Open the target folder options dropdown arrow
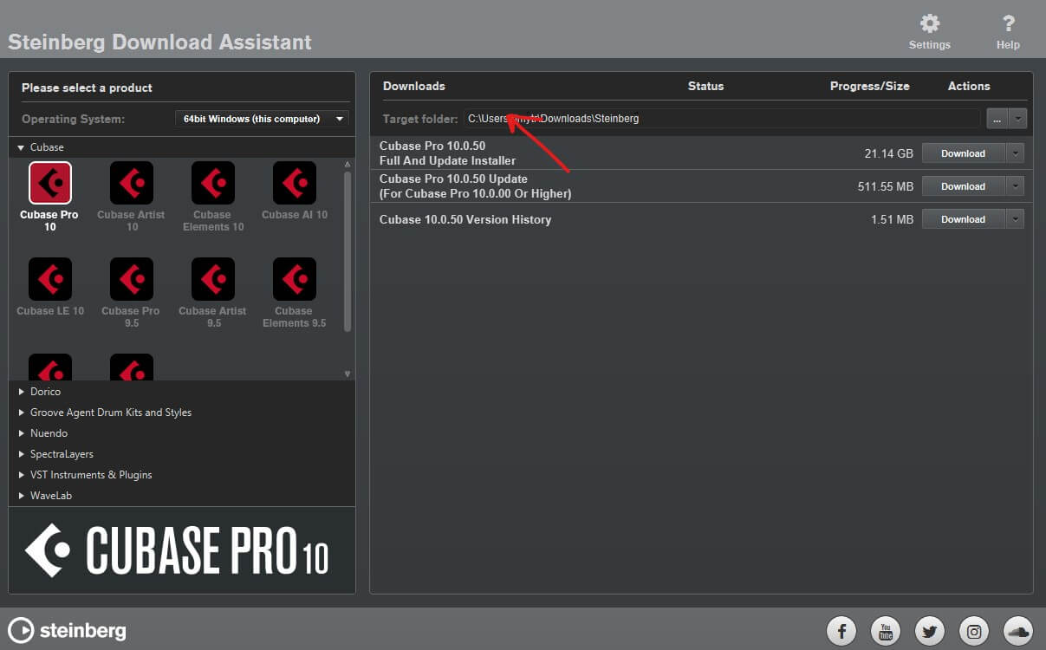This screenshot has height=650, width=1046. (x=1018, y=119)
